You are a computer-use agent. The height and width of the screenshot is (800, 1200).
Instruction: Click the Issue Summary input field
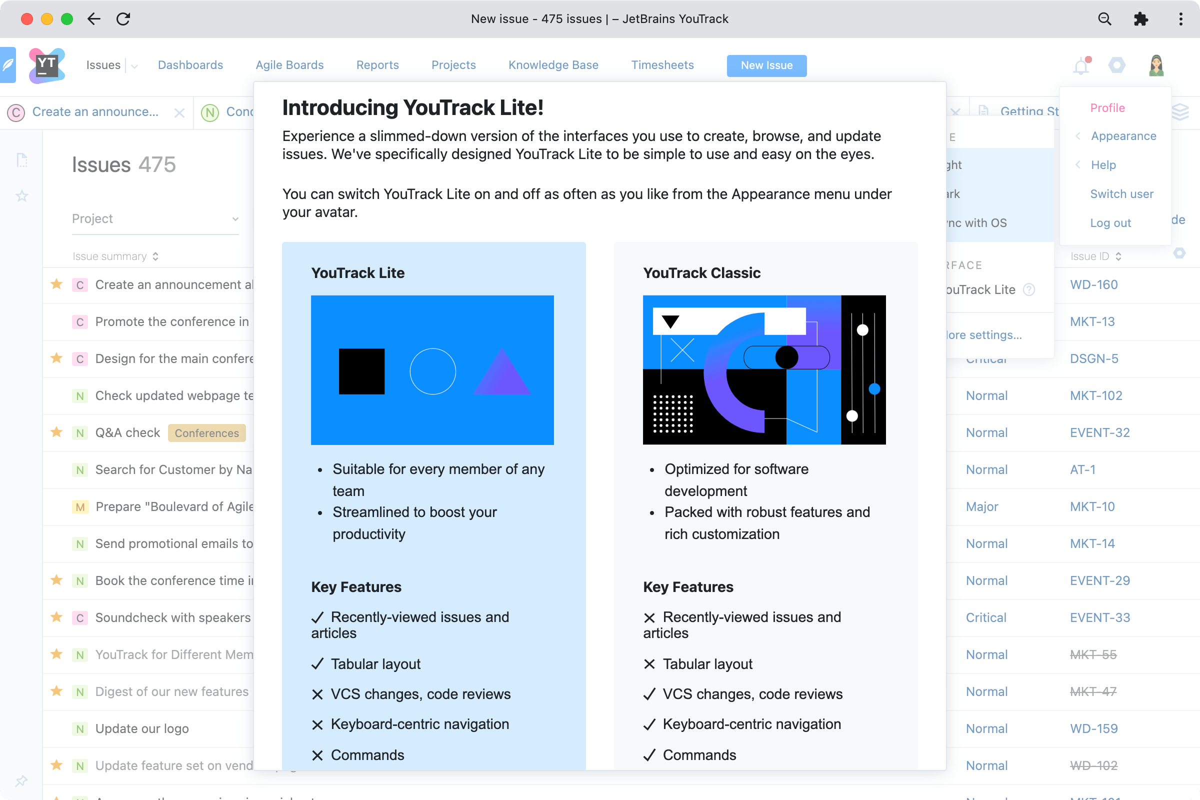tap(108, 256)
